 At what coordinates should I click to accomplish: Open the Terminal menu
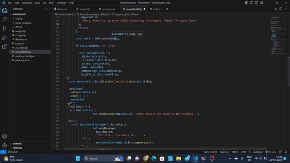[61, 3]
